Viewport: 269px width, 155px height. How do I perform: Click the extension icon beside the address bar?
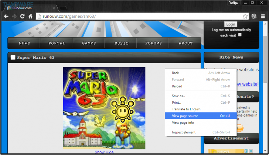pos(254,16)
